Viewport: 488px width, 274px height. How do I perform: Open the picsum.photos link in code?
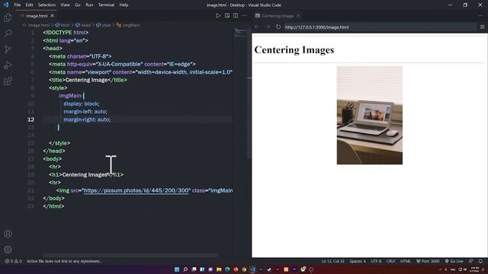click(136, 190)
